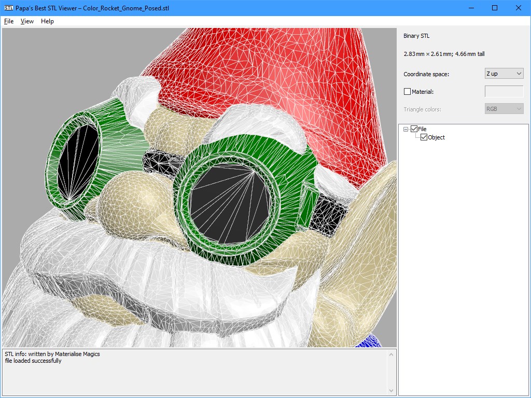
Task: Minimize the STL Viewer window
Action: [471, 8]
